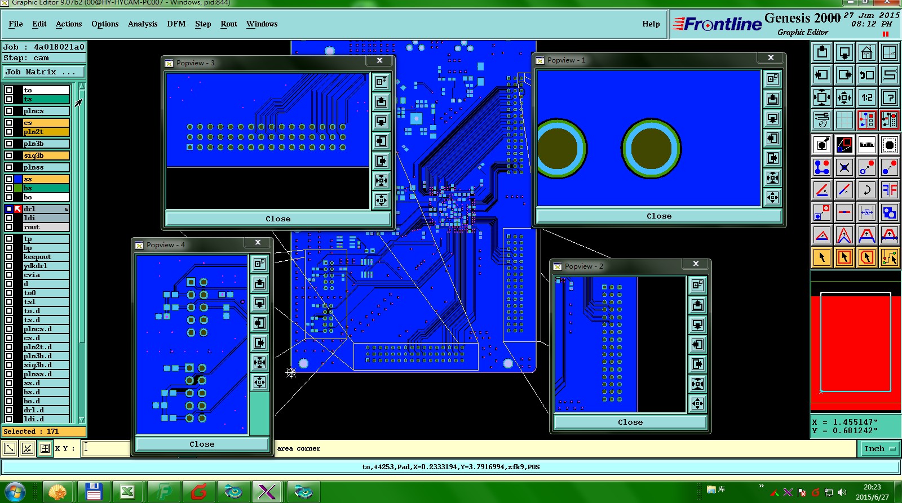Select the plain arrow selection tool
Viewport: 902px width, 503px height.
click(x=822, y=257)
